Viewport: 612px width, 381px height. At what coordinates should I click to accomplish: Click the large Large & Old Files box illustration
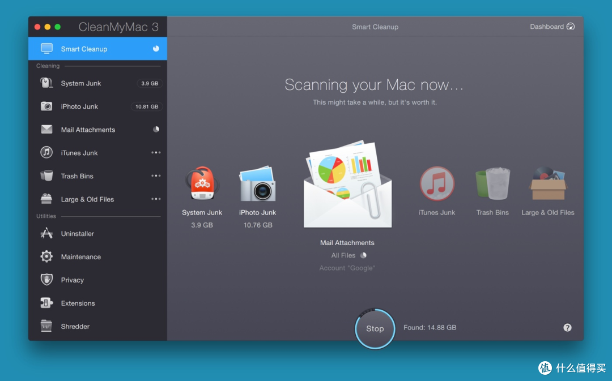click(x=547, y=183)
